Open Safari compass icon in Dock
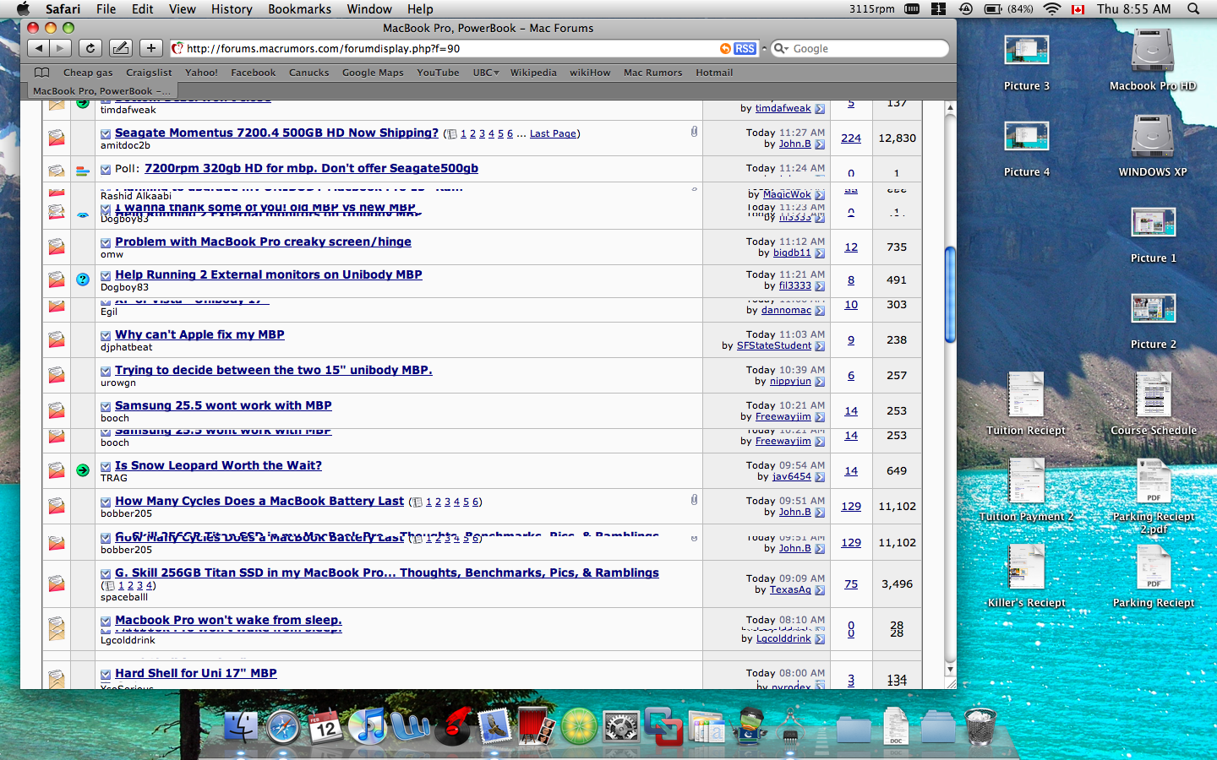Screen dimensions: 1217x760 point(283,725)
